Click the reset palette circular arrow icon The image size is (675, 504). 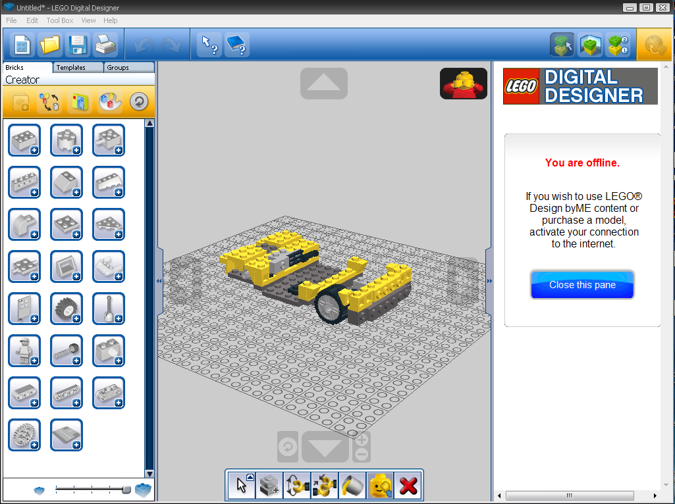click(x=139, y=102)
